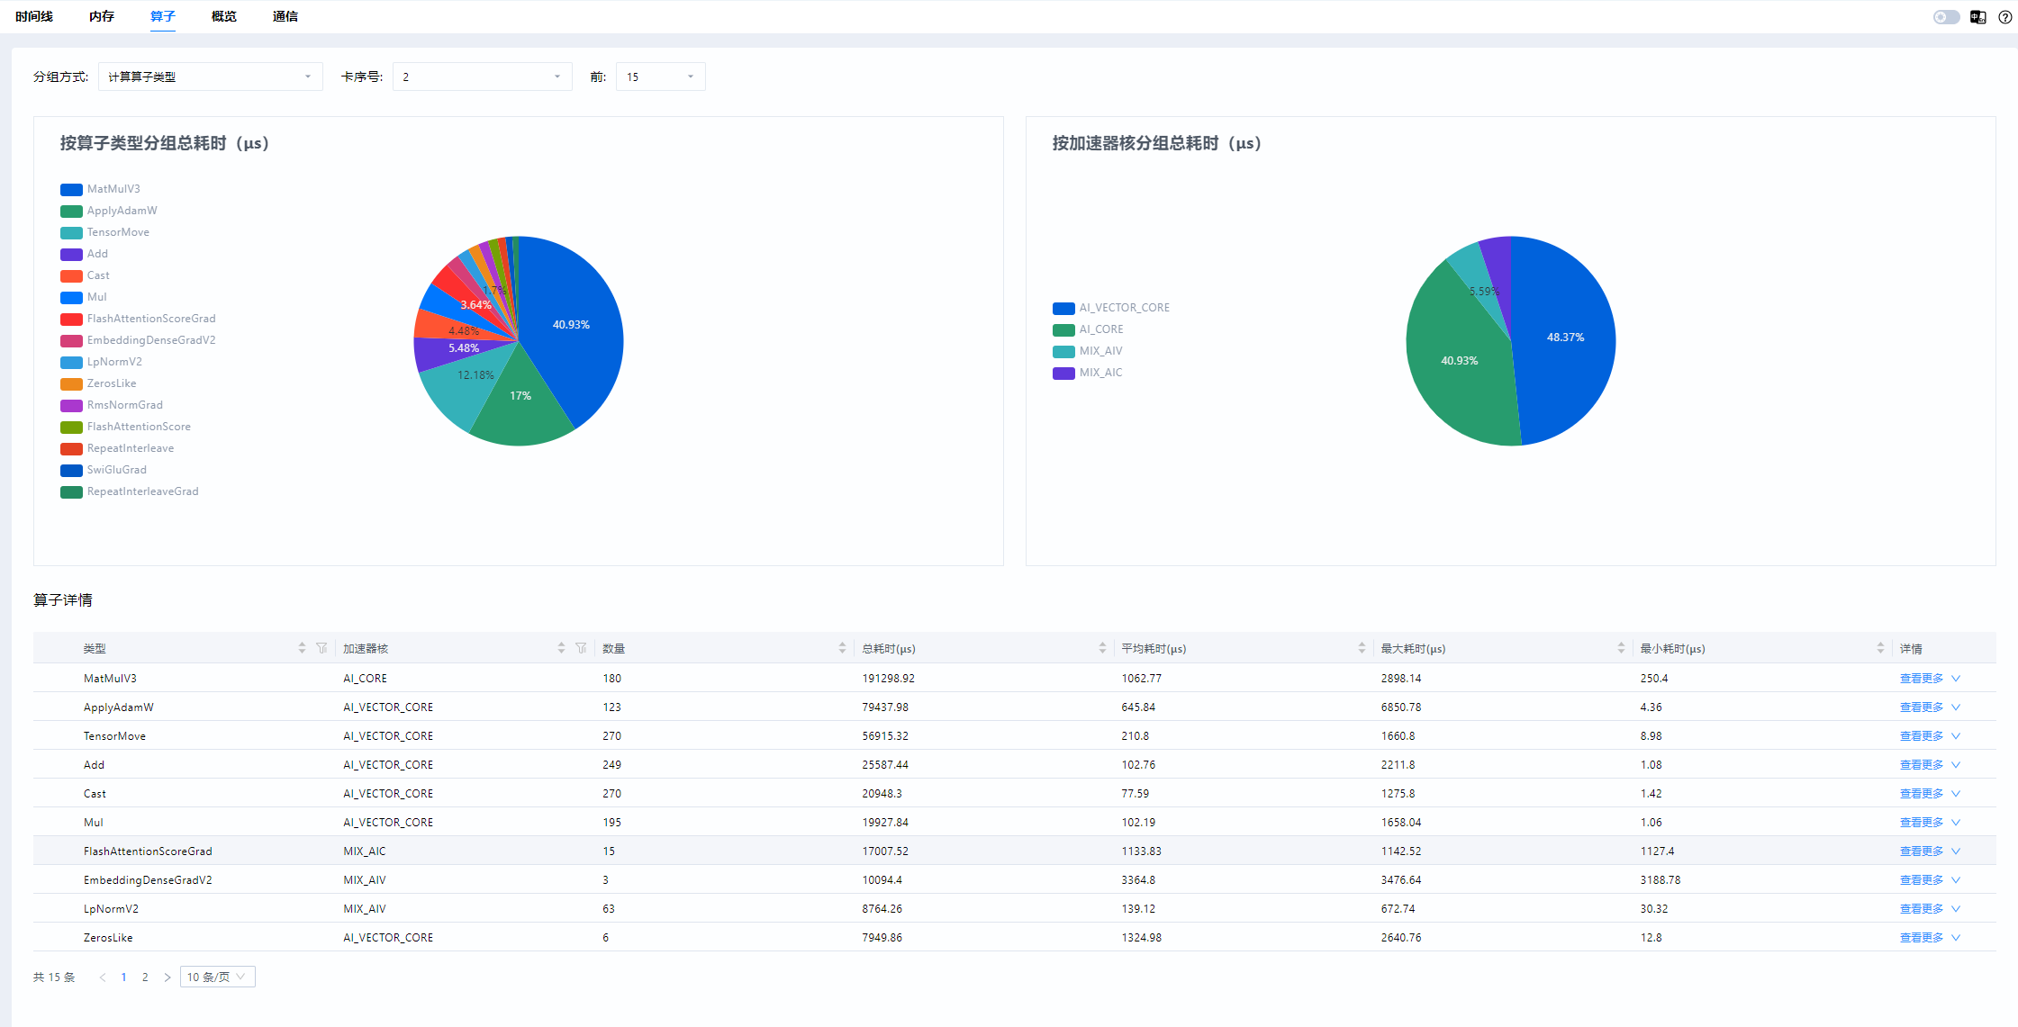Click the ApplyAdamW green legend color swatch
The image size is (2018, 1027).
(x=71, y=211)
